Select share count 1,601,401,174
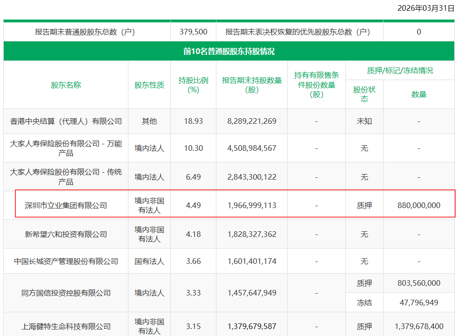This screenshot has width=458, height=336. click(252, 261)
